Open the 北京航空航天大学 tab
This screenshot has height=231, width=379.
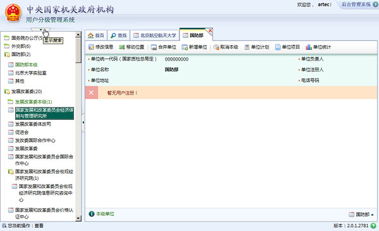pos(155,35)
